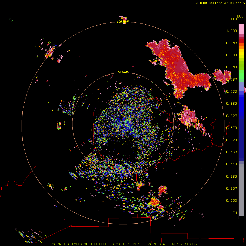Screen dimensions: 246x246
Task: Select the 1.000 legend value
Action: coord(232,31)
